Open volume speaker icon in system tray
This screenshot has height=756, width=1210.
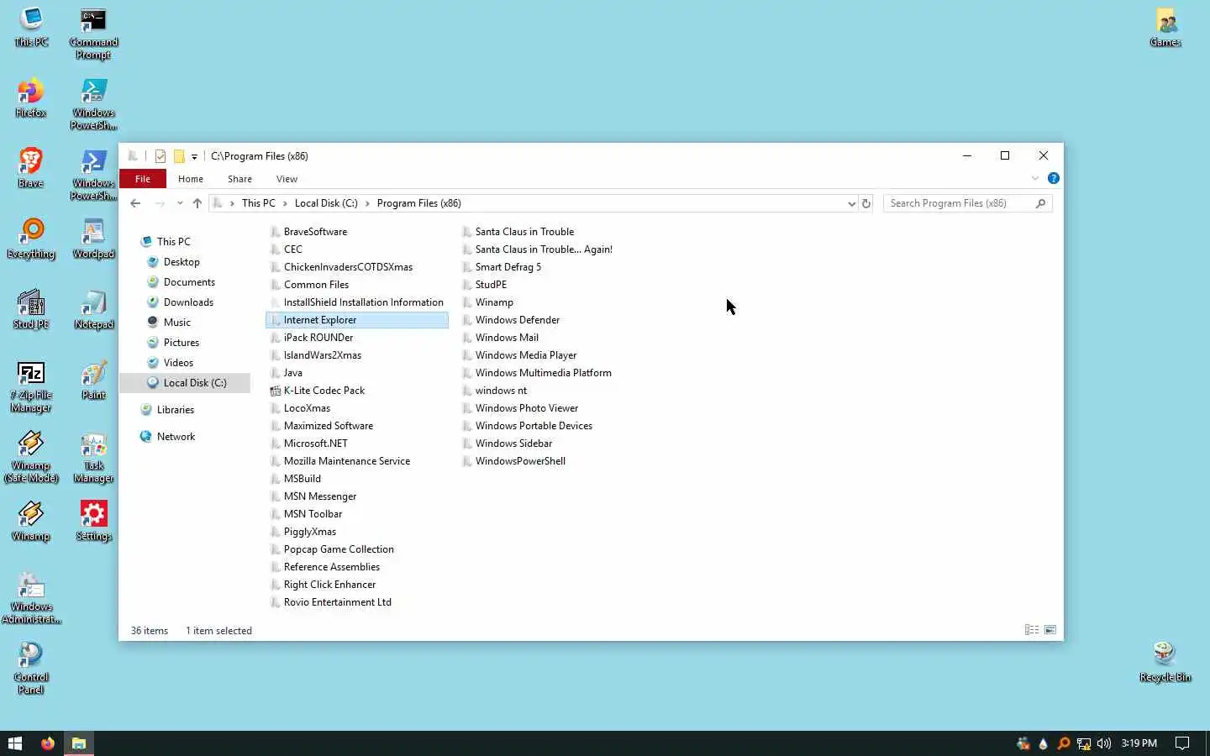(x=1104, y=743)
